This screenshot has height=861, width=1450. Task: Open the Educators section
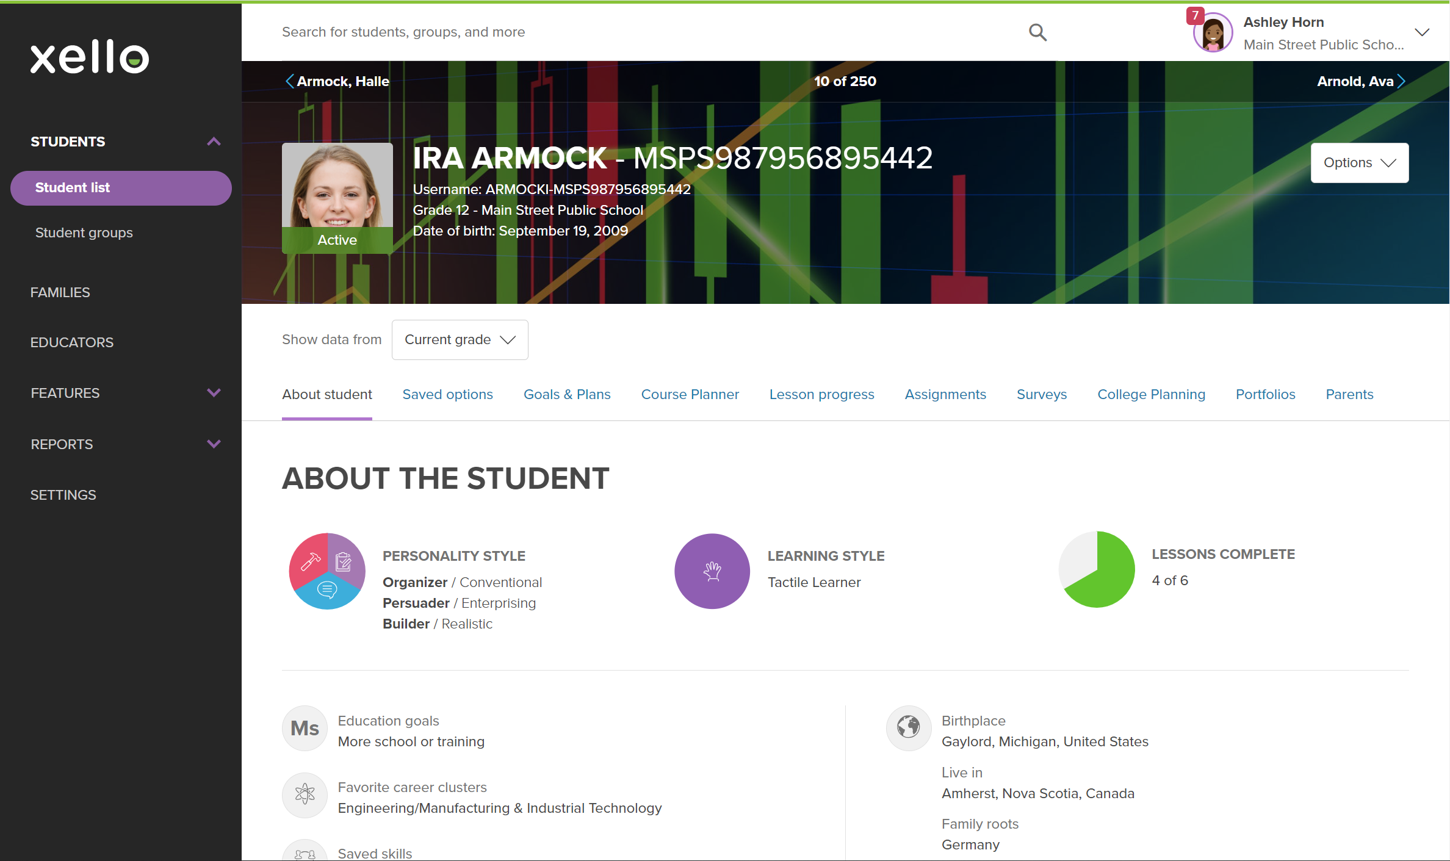coord(72,342)
